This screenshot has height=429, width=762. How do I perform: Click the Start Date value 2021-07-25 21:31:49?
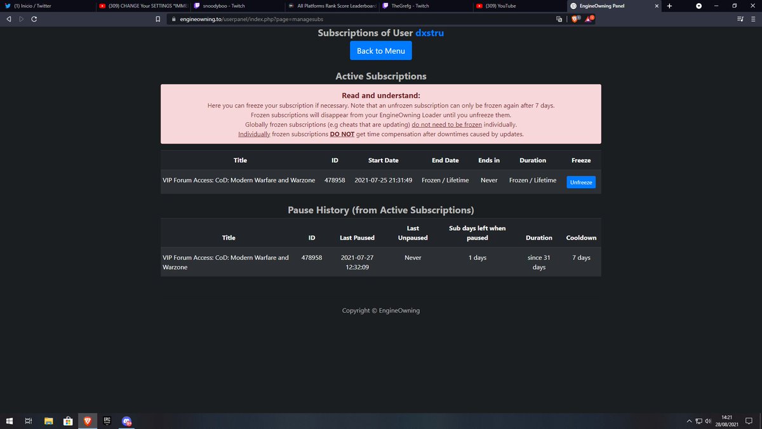[384, 180]
